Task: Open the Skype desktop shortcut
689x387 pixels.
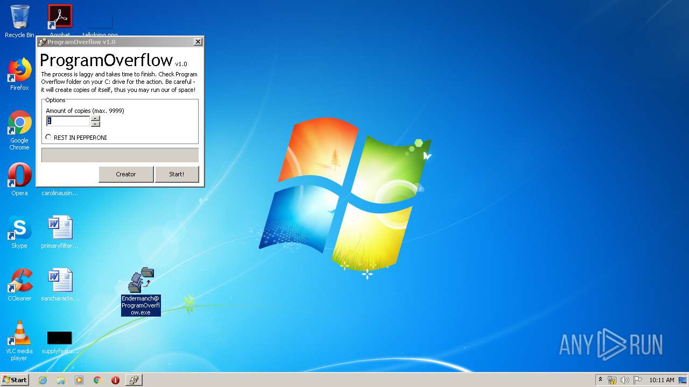Action: (x=19, y=232)
